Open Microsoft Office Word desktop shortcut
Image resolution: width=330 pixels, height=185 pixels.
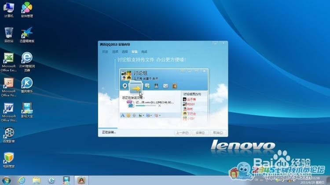click(x=9, y=112)
